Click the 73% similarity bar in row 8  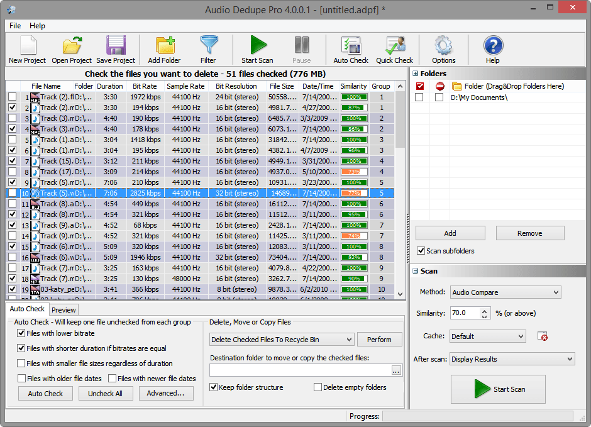tap(354, 172)
